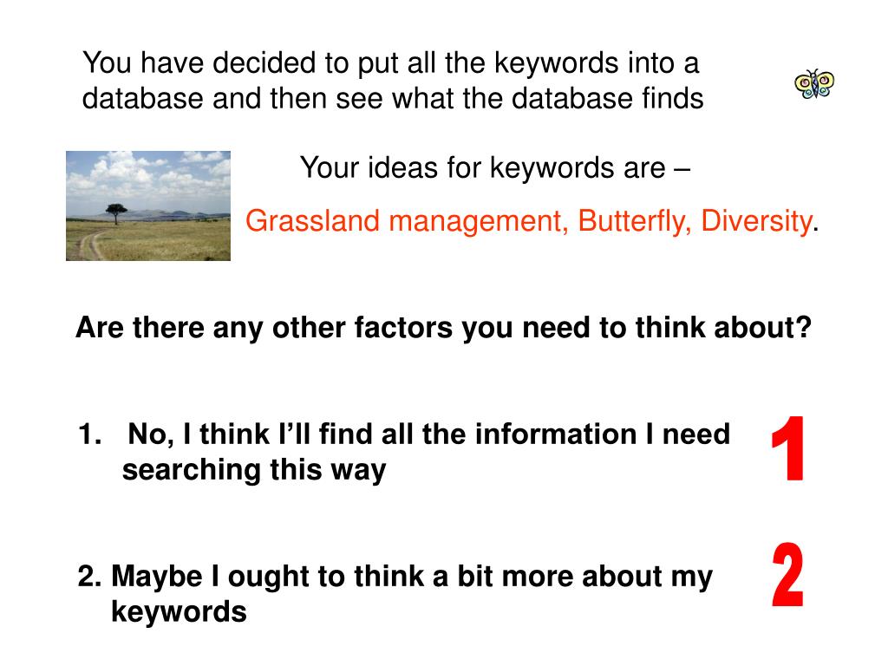Click the lone tree in the photo
Image resolution: width=888 pixels, height=666 pixels.
pyautogui.click(x=116, y=213)
